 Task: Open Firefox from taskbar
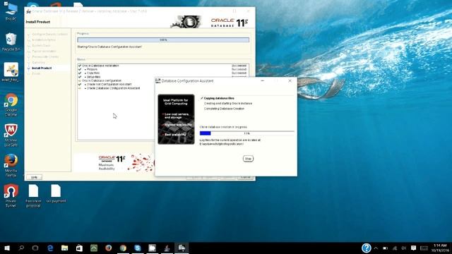[108, 248]
